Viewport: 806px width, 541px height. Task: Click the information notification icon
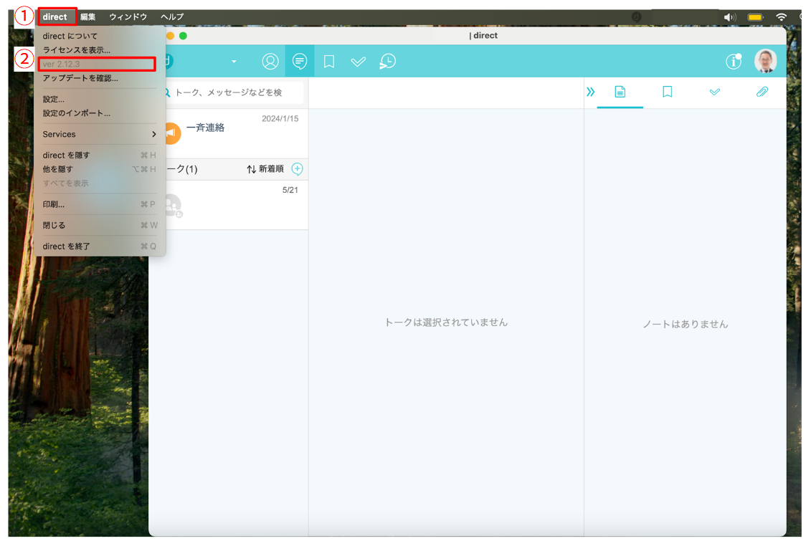(x=733, y=62)
